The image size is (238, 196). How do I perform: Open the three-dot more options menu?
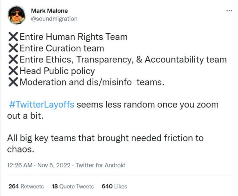coord(229,10)
